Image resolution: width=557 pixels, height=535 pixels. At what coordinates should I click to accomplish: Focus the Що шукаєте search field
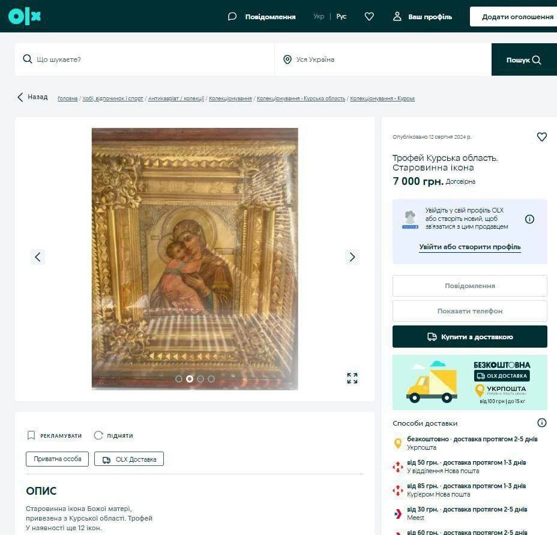click(x=145, y=59)
